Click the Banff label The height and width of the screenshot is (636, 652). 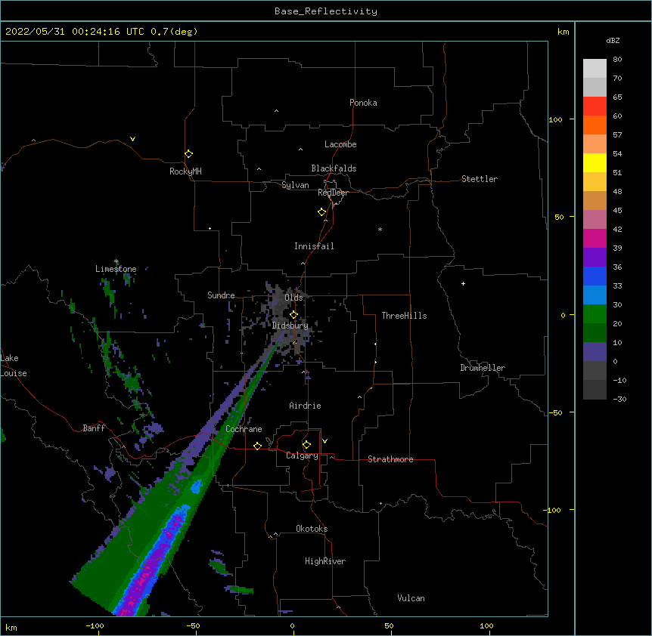click(x=94, y=428)
